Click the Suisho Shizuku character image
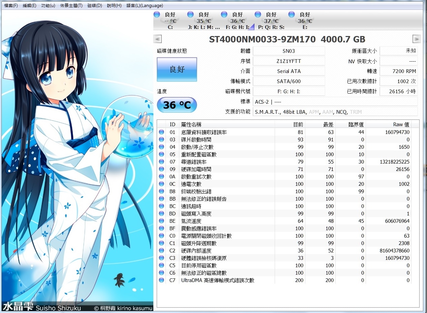 77,161
